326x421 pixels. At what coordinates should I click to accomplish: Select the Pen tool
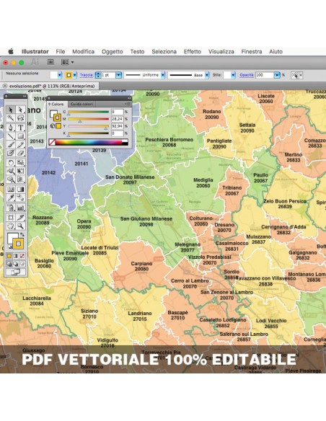click(11, 128)
